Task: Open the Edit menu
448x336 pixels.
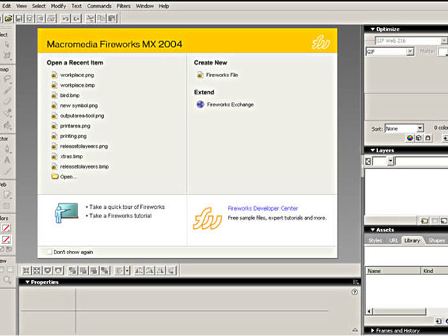Action: (x=6, y=6)
